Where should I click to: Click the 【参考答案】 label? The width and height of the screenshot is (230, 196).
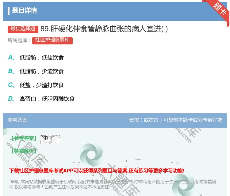point(24,138)
